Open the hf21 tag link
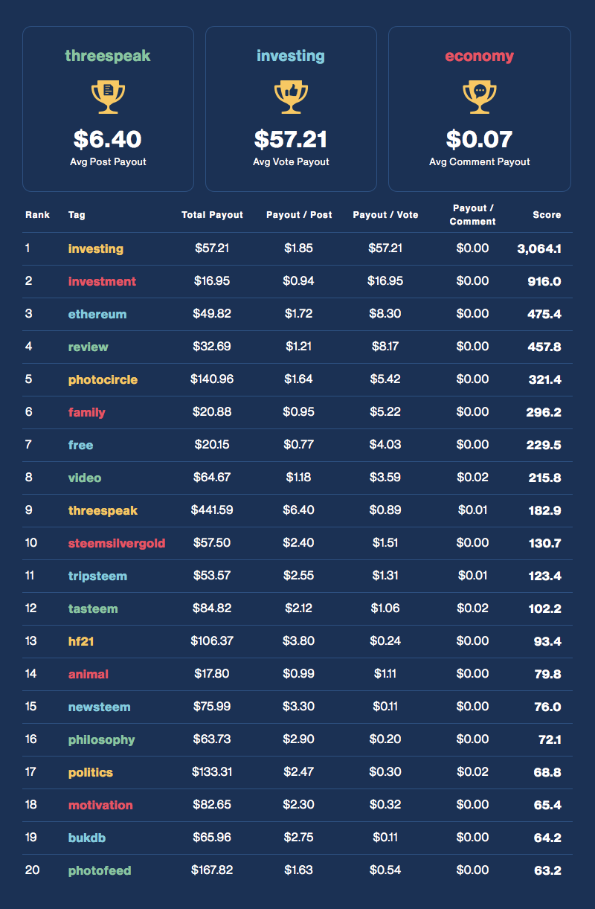 [83, 641]
